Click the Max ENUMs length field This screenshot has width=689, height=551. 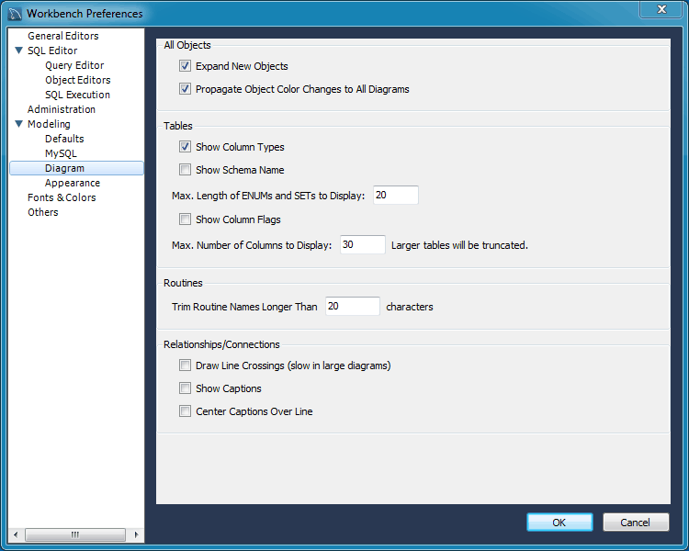click(x=395, y=195)
